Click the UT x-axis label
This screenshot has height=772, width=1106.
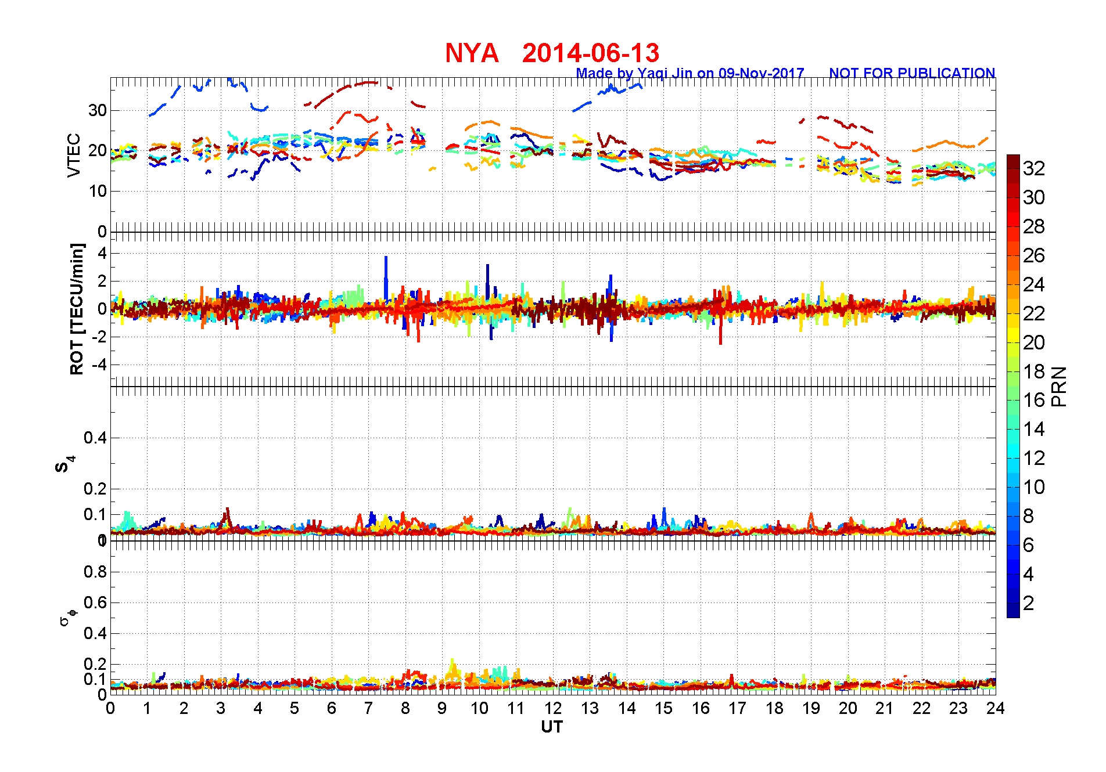click(552, 727)
